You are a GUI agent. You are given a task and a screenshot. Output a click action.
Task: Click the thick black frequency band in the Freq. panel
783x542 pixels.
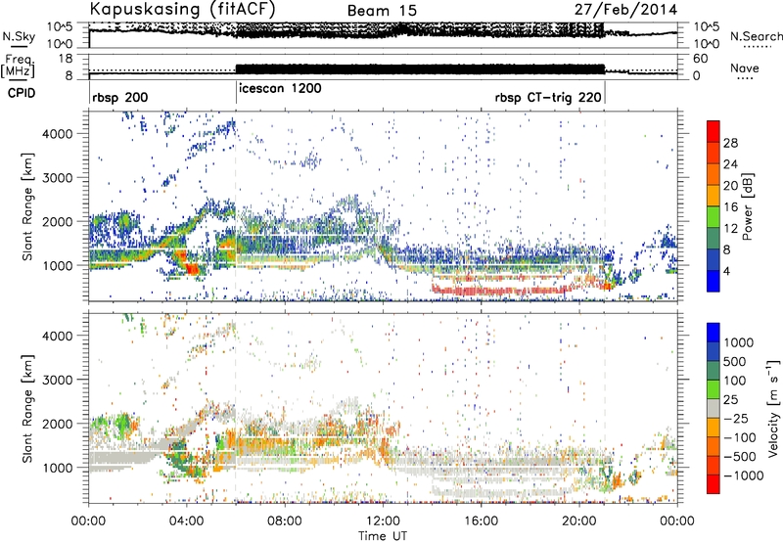tap(420, 69)
